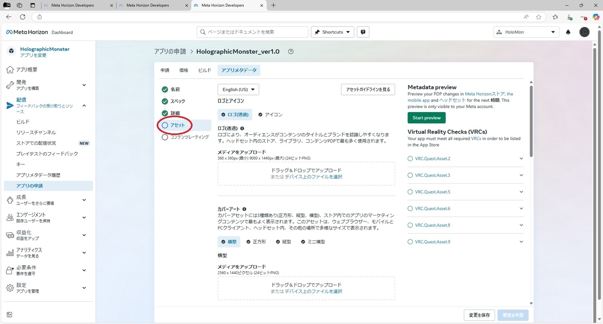603x324 pixels.
Task: Click the 収益化 sidebar icon
Action: pos(10,235)
